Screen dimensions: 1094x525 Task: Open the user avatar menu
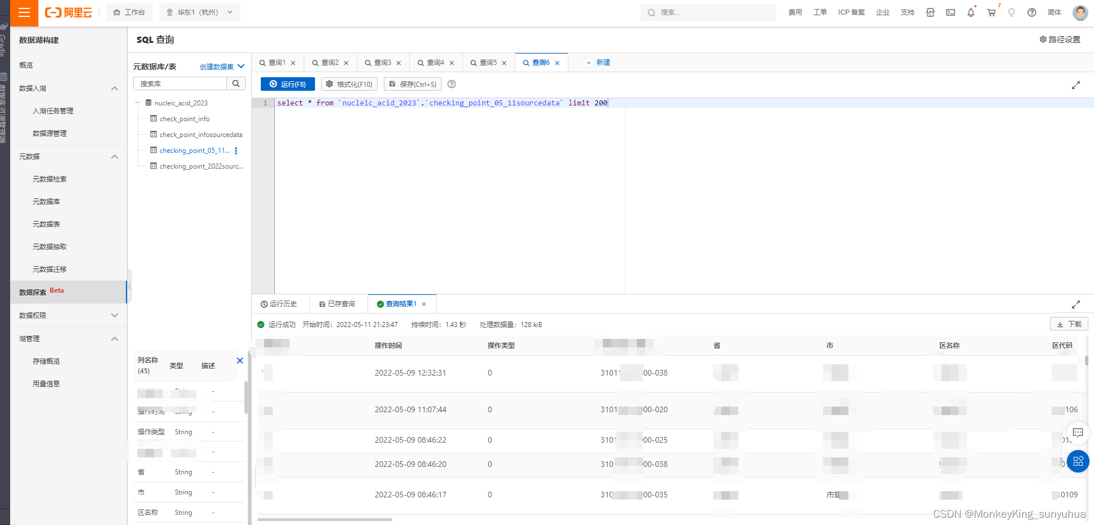click(1080, 12)
